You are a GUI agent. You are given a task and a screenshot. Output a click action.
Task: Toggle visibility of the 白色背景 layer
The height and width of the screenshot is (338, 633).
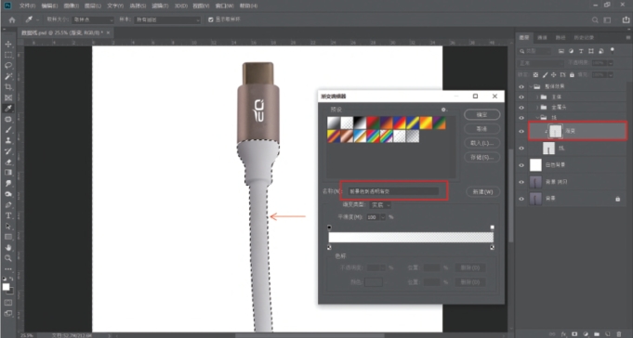point(521,165)
